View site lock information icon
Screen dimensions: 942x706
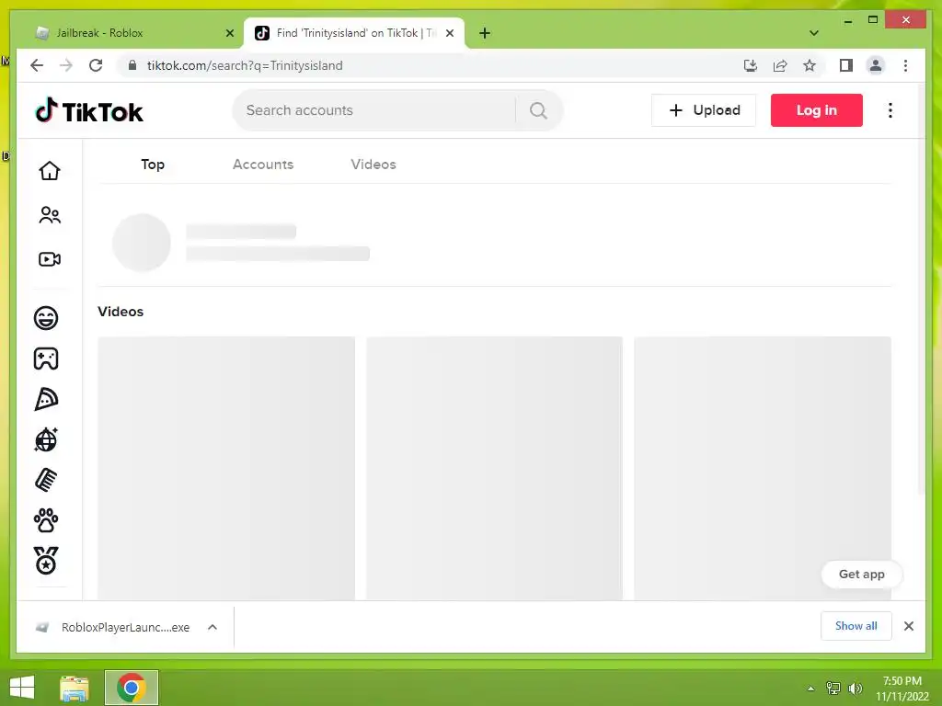[x=132, y=65]
